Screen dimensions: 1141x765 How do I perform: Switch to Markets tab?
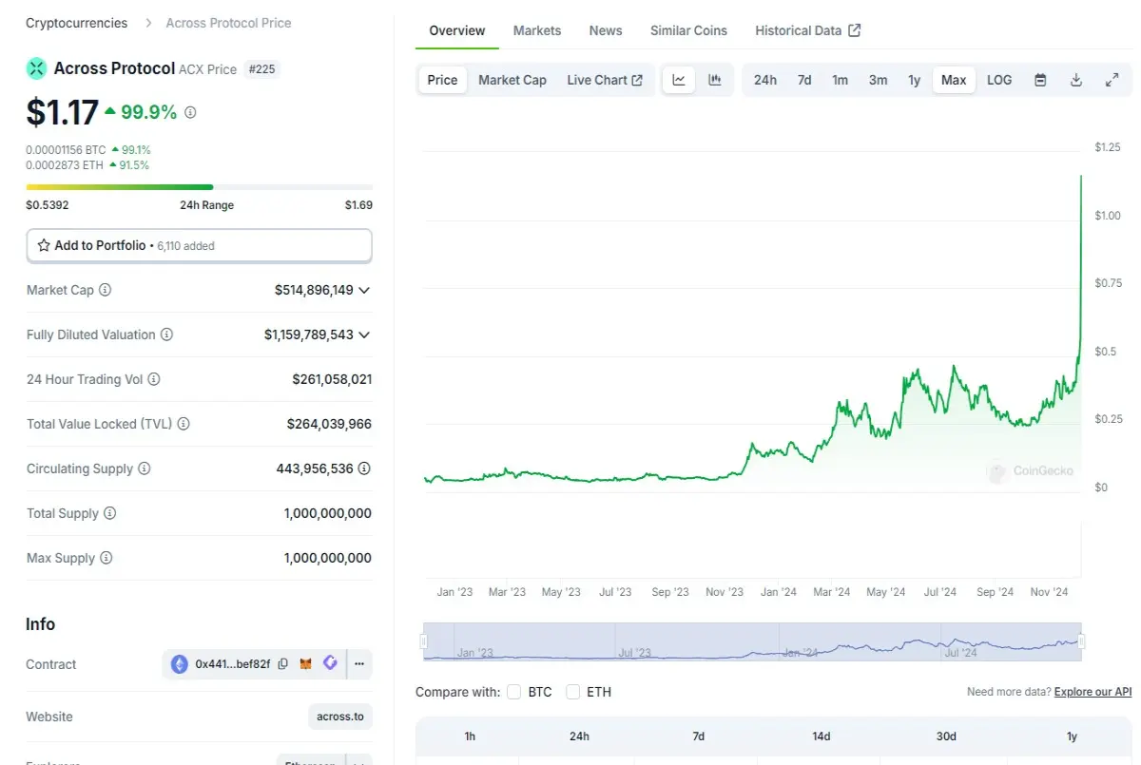tap(537, 30)
